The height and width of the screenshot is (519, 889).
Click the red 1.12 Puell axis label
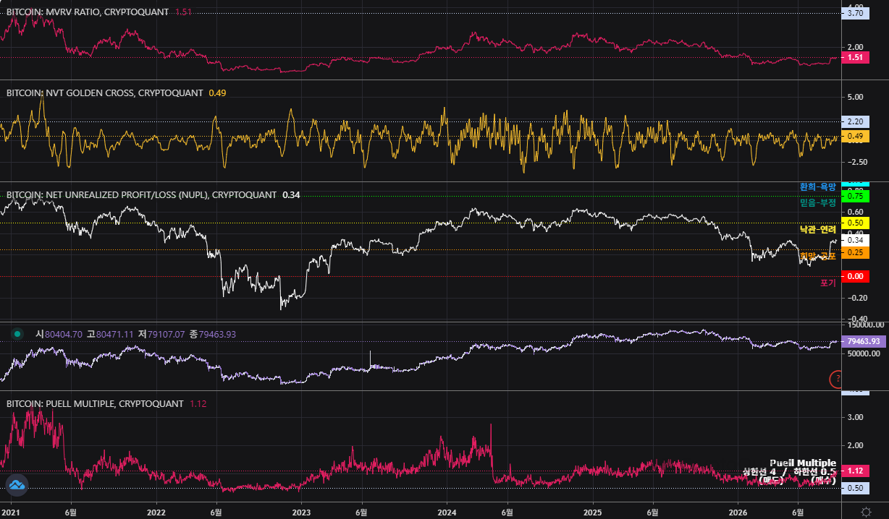click(x=855, y=471)
